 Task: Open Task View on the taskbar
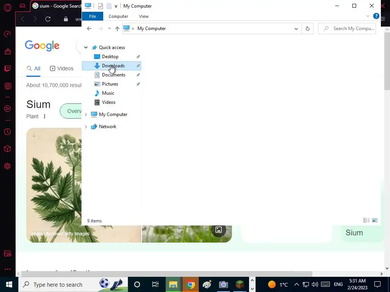tap(155, 284)
